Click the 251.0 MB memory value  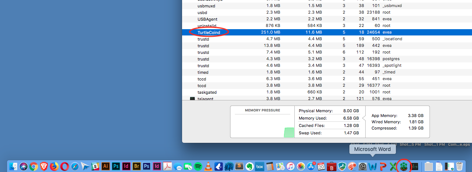click(x=271, y=32)
